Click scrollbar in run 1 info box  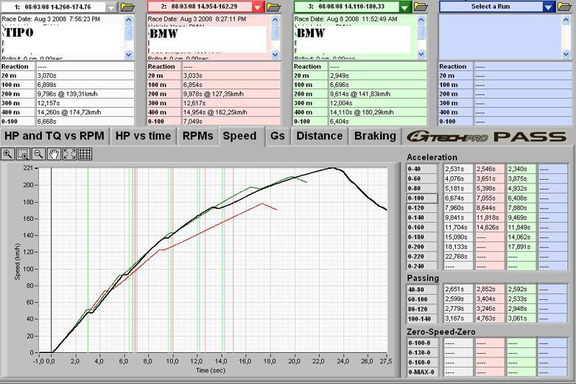point(129,36)
